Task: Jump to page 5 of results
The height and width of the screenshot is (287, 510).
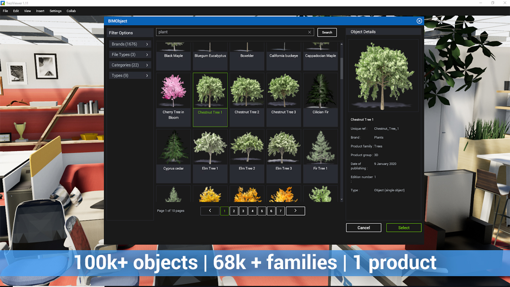Action: (x=262, y=211)
